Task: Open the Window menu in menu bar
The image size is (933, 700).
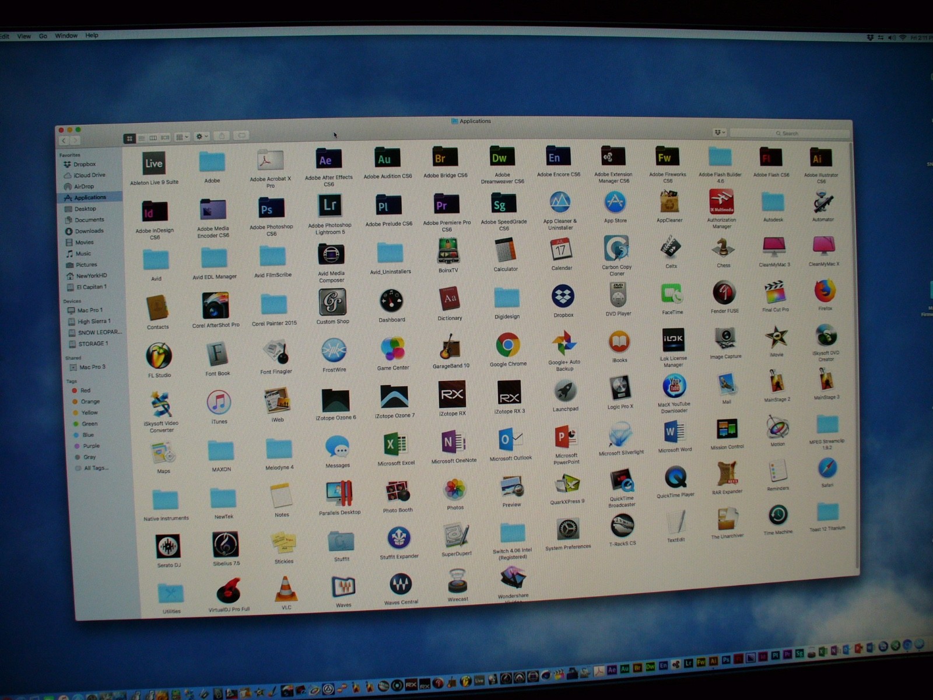Action: (66, 36)
